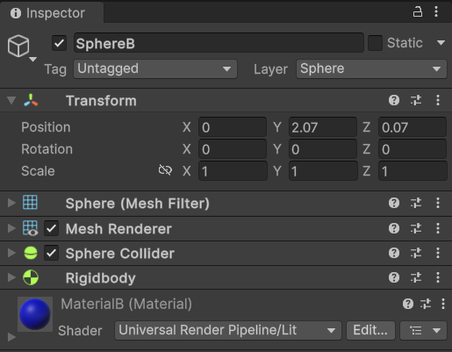
Task: Toggle the SphereB active checkbox
Action: [x=59, y=43]
